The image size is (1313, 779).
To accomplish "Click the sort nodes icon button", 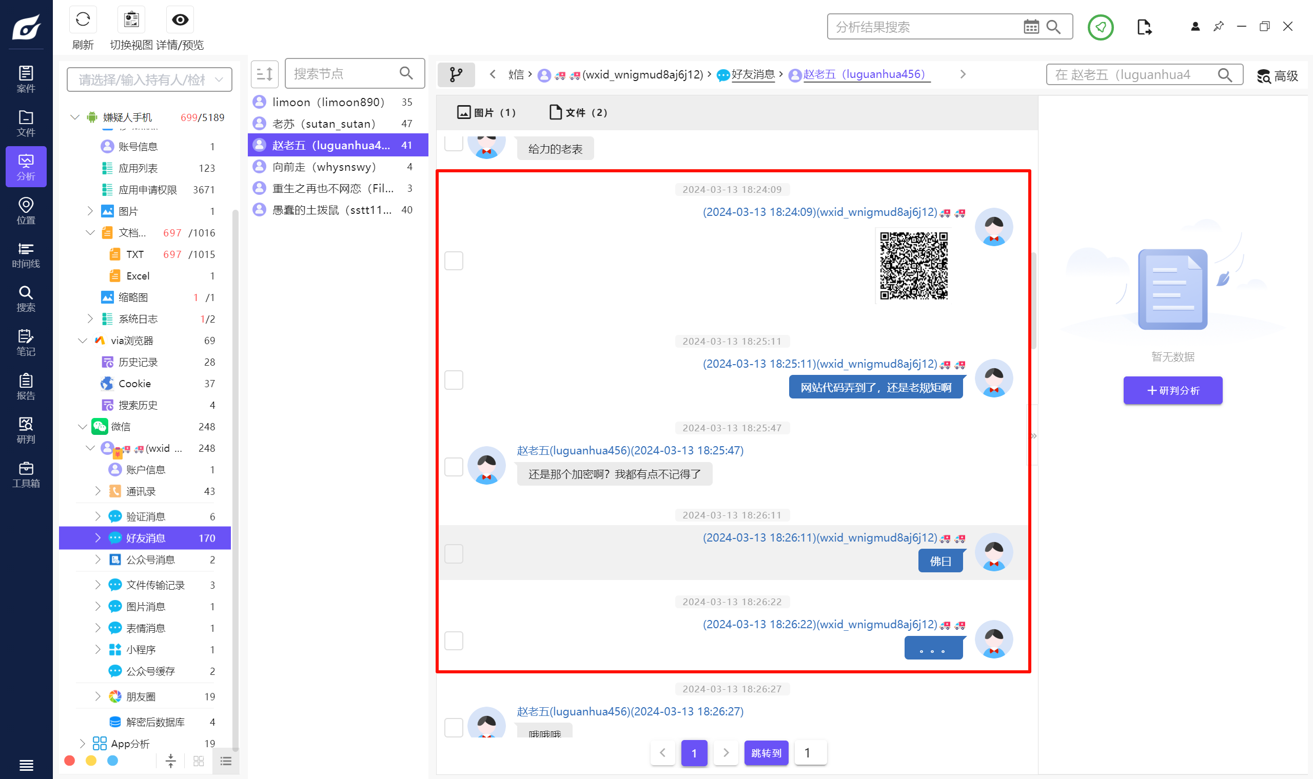I will click(x=265, y=73).
